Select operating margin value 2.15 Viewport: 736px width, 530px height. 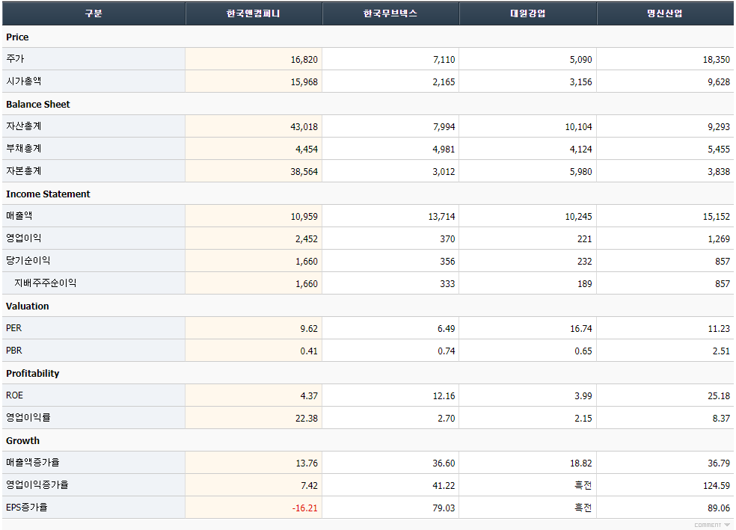[583, 419]
